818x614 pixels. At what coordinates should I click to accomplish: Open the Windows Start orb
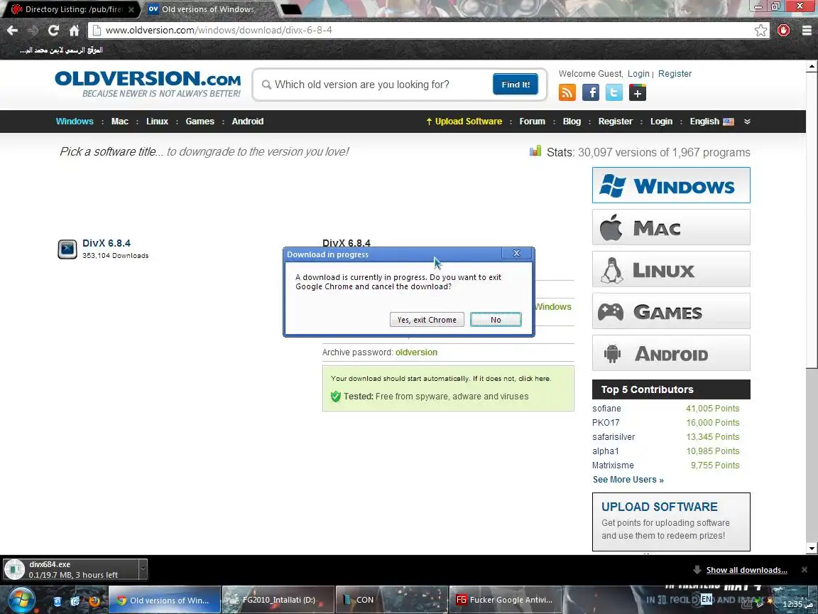(x=21, y=600)
